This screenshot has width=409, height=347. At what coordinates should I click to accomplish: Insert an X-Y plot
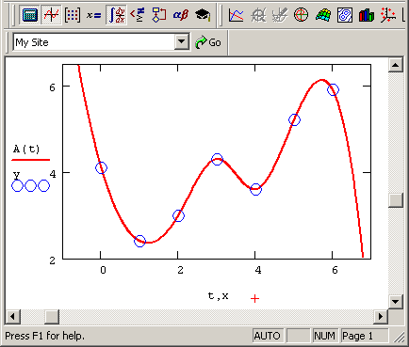pyautogui.click(x=236, y=15)
